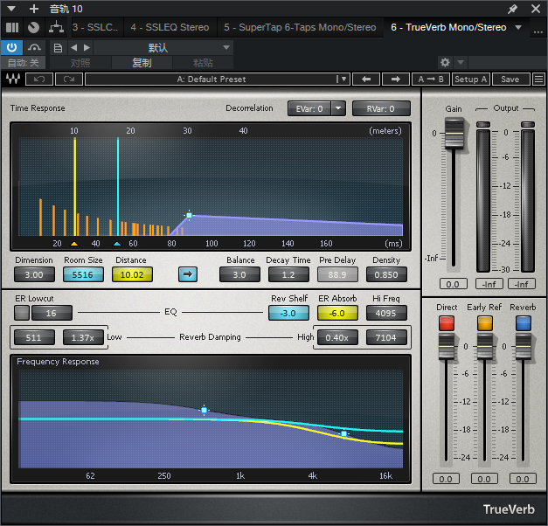Viewport: 548px width, 526px height.
Task: Click the left output clip indicator
Action: click(x=483, y=124)
